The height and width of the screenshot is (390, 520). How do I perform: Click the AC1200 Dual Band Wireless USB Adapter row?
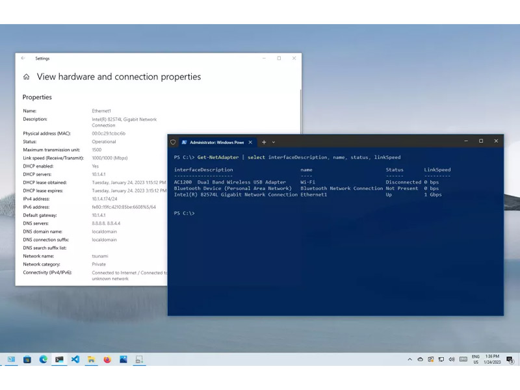pos(306,182)
